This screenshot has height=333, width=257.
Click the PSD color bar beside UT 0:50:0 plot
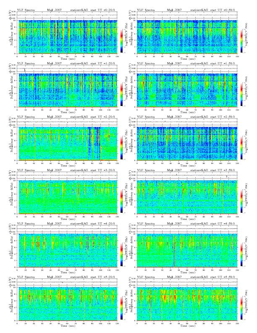pyautogui.click(x=242, y=41)
